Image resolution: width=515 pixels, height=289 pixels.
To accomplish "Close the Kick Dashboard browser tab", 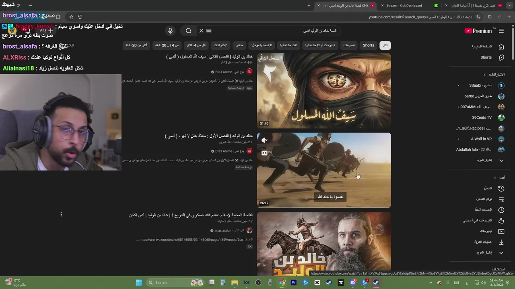I will (383, 6).
